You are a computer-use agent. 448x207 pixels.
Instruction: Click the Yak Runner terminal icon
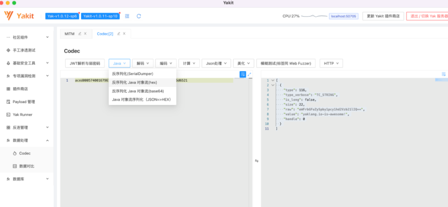8,115
